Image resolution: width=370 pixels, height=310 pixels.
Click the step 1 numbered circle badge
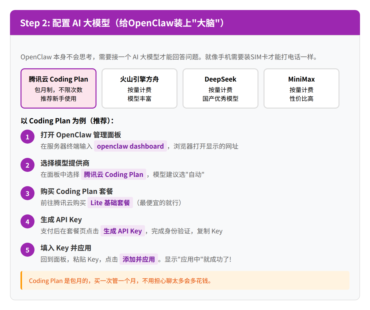click(x=27, y=136)
